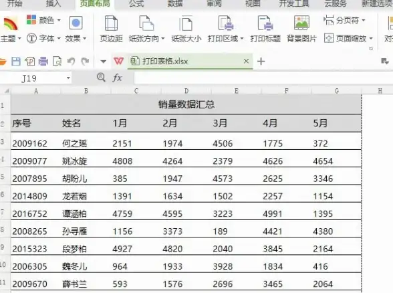Screen dimensions: 393x293
Task: Undo the last action
Action: click(71, 62)
